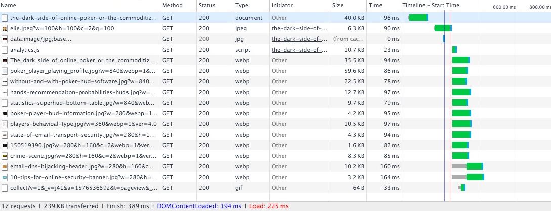Click the collect?v=1 gif file icon
This screenshot has height=211, width=551.
tap(5, 188)
